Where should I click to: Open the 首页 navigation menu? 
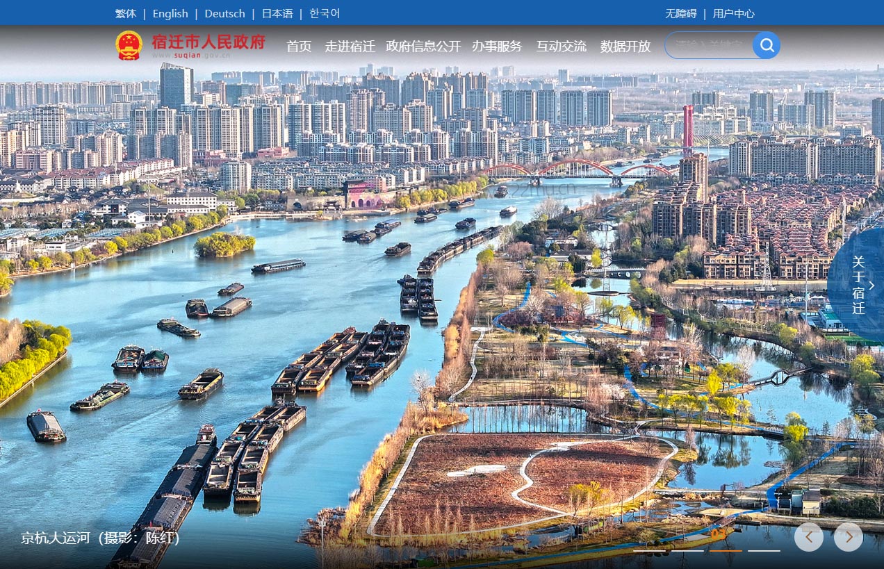pyautogui.click(x=299, y=47)
